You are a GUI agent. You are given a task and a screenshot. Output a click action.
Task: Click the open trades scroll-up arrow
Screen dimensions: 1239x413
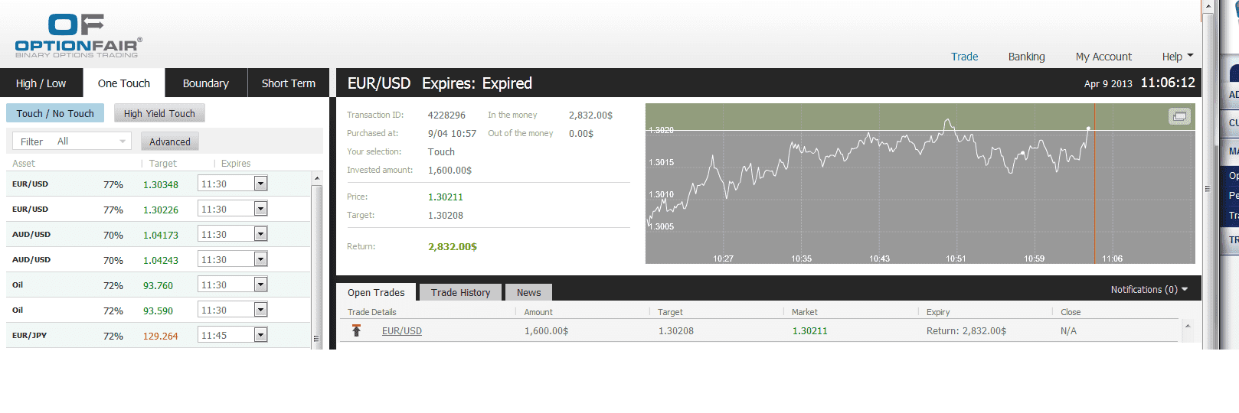click(1188, 327)
